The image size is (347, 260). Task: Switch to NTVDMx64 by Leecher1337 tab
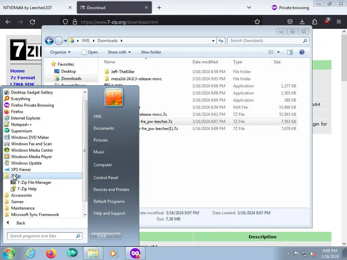pyautogui.click(x=37, y=7)
